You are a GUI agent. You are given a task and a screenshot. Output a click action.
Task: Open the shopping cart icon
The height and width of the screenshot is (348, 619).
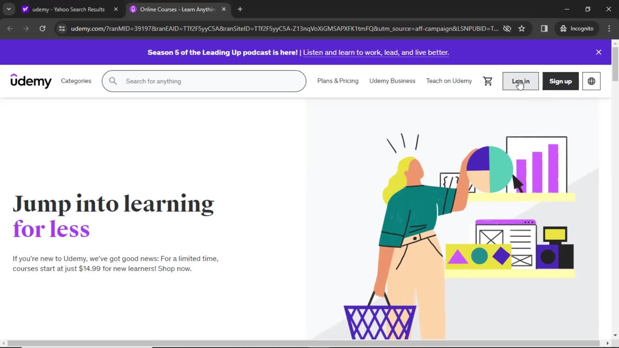(x=488, y=81)
